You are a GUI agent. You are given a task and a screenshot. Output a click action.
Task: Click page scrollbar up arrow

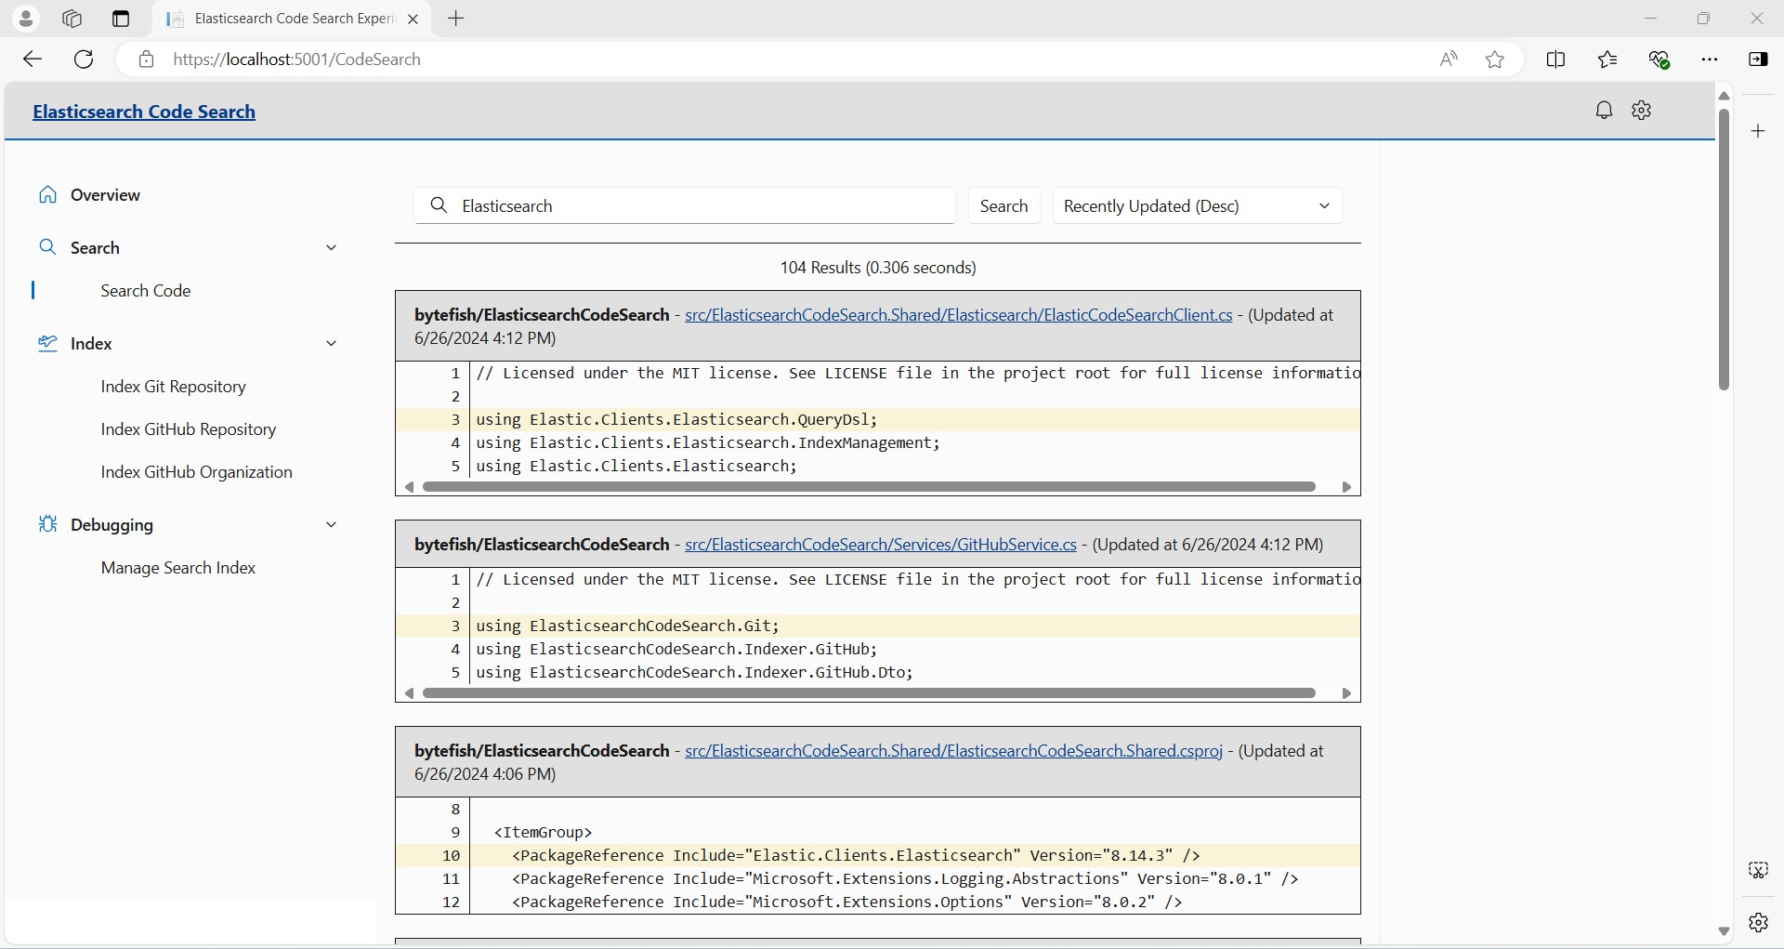pos(1724,96)
